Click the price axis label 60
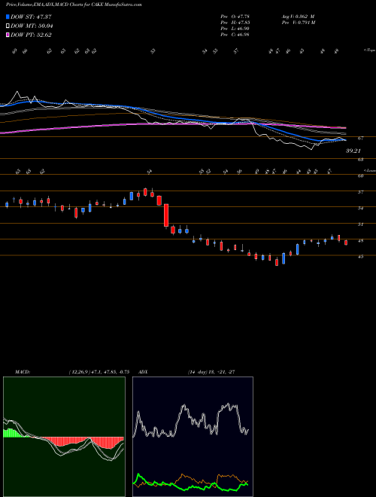 point(360,175)
